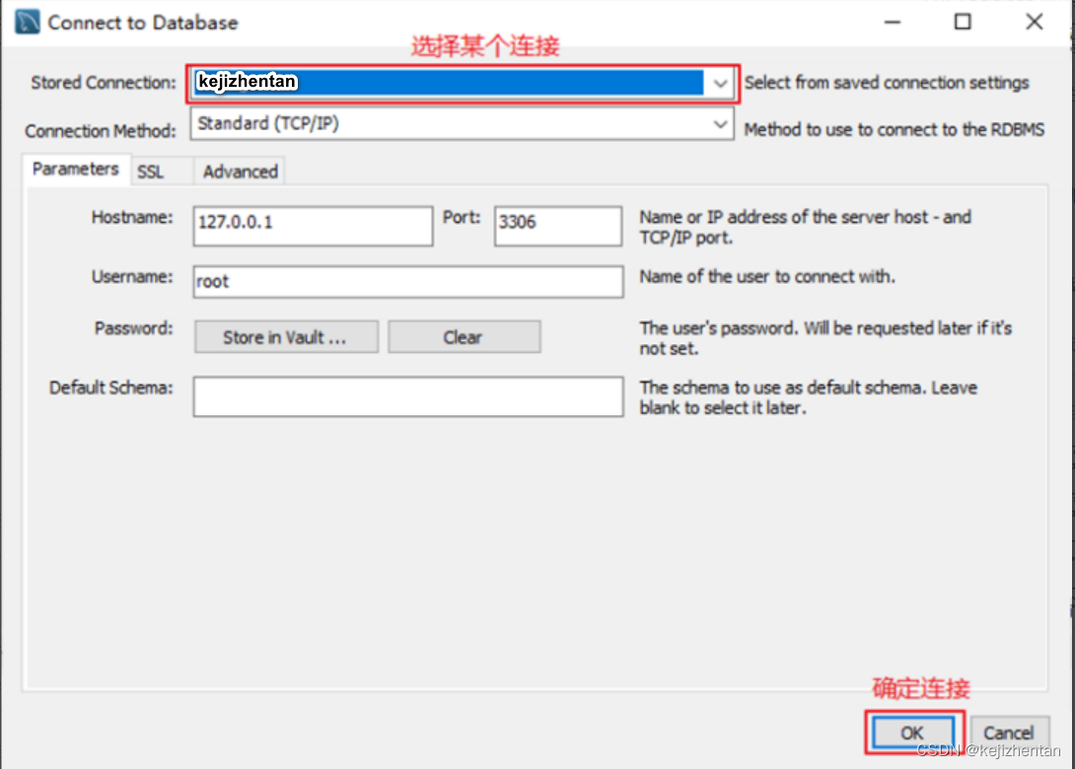The width and height of the screenshot is (1075, 769).
Task: Confirm connection with OK button
Action: pyautogui.click(x=913, y=733)
